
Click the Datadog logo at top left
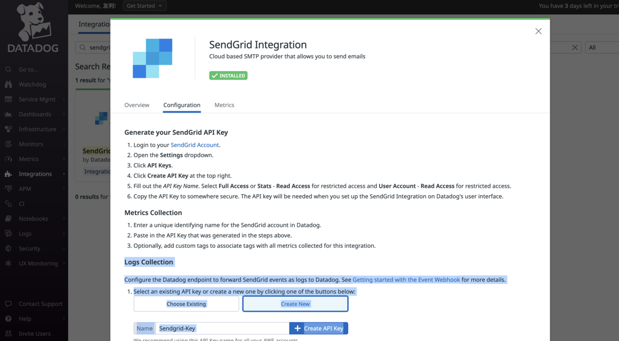pyautogui.click(x=32, y=28)
